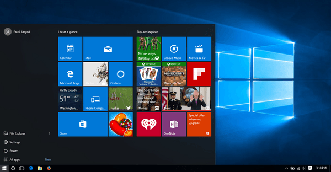Open the Office special offer tile
This screenshot has width=331, height=172.
coord(199,124)
